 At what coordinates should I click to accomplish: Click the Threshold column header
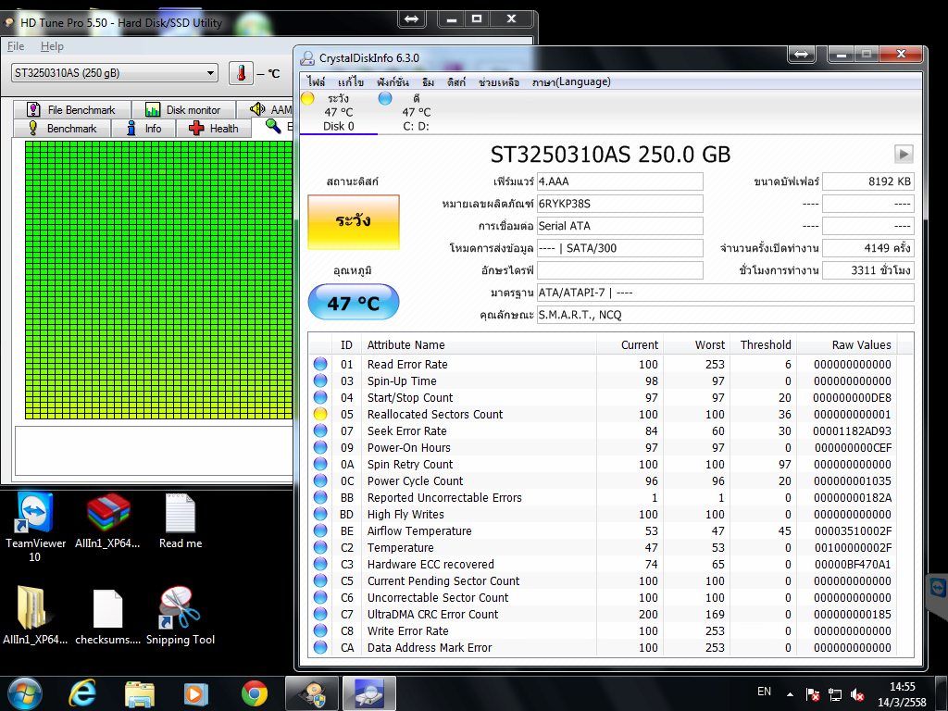[763, 344]
